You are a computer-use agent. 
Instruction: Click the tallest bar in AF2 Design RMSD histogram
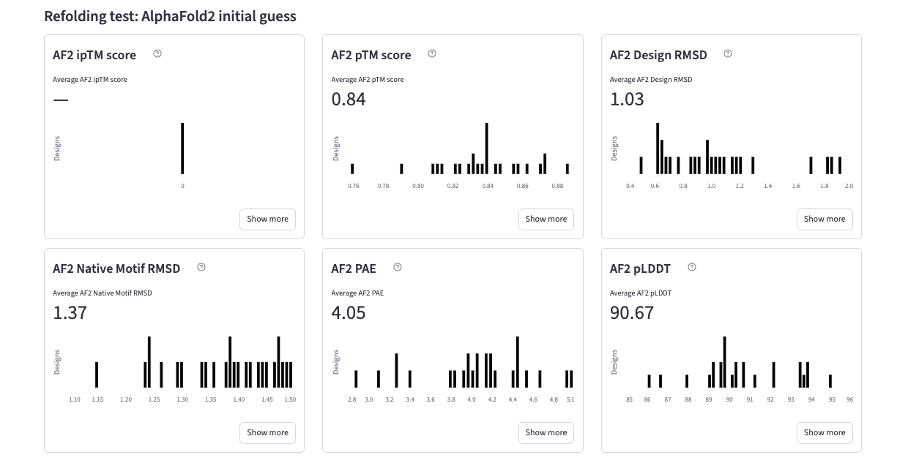click(658, 149)
